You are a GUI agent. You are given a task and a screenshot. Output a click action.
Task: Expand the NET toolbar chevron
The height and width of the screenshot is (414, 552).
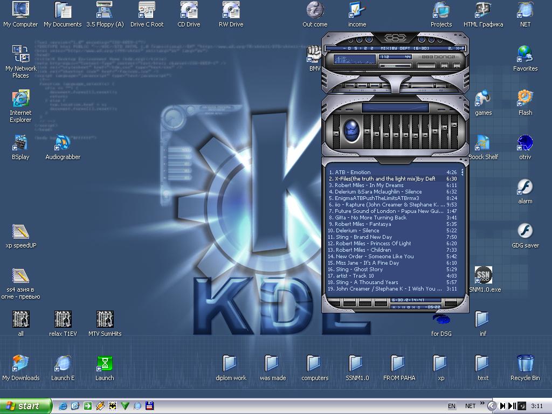click(482, 403)
